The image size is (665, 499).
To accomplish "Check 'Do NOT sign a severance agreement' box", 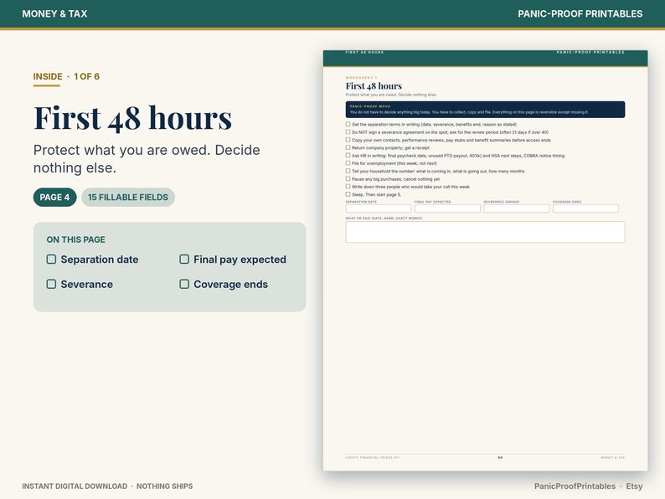I will [348, 131].
